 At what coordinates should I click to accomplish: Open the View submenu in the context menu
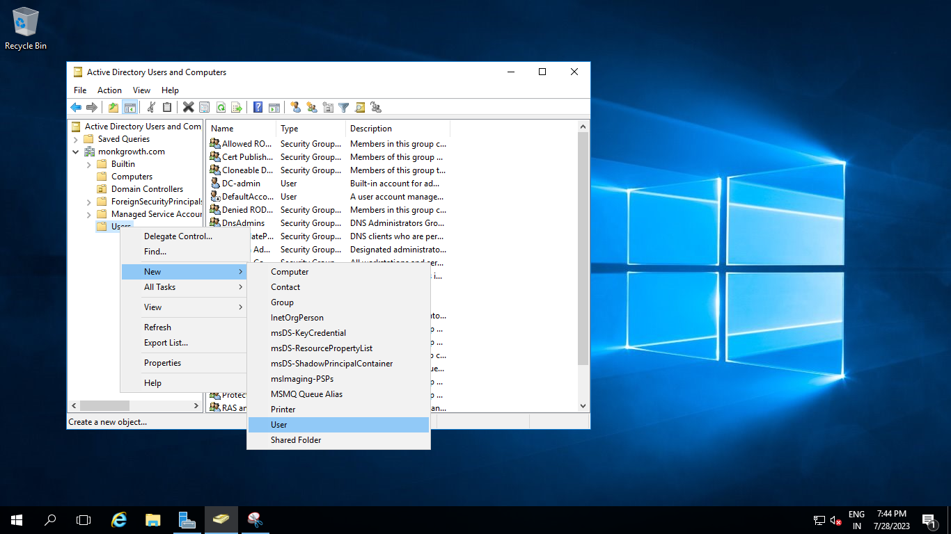(184, 307)
